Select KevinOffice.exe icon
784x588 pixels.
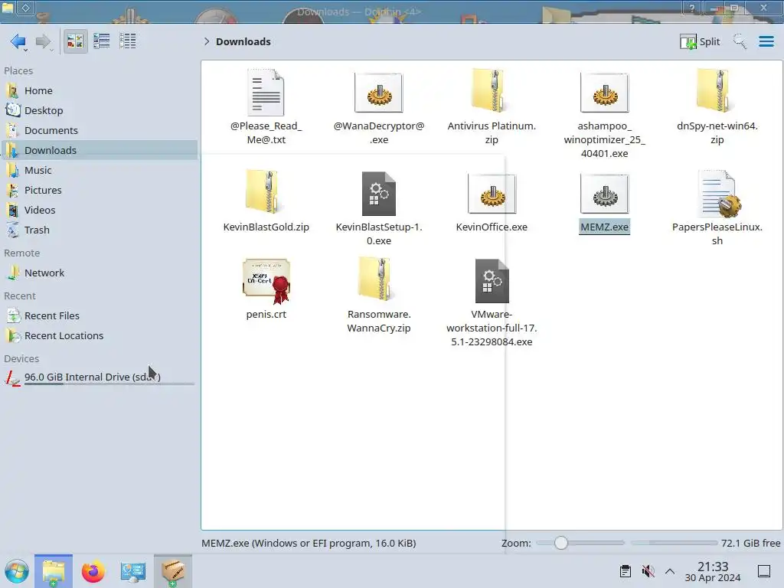click(x=492, y=194)
